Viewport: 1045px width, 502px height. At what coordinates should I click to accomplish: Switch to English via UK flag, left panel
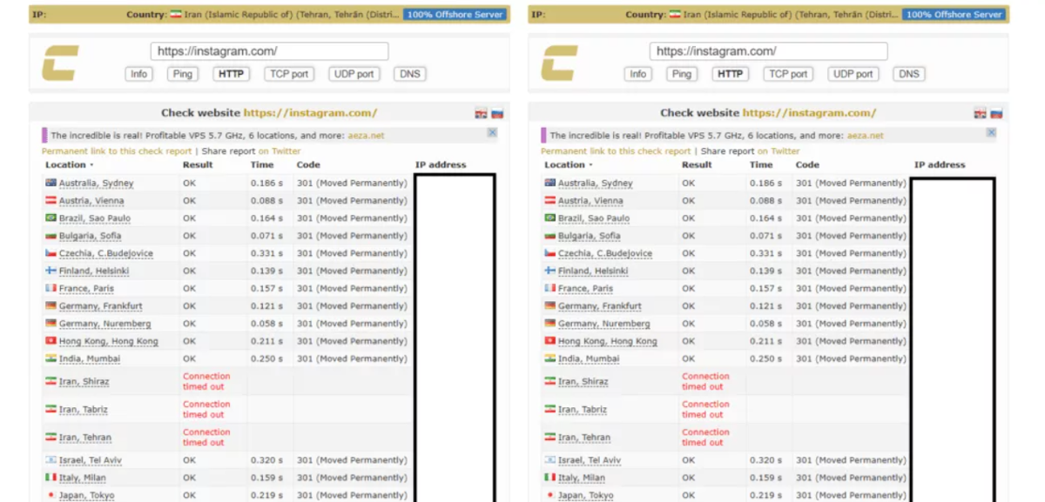pyautogui.click(x=481, y=113)
